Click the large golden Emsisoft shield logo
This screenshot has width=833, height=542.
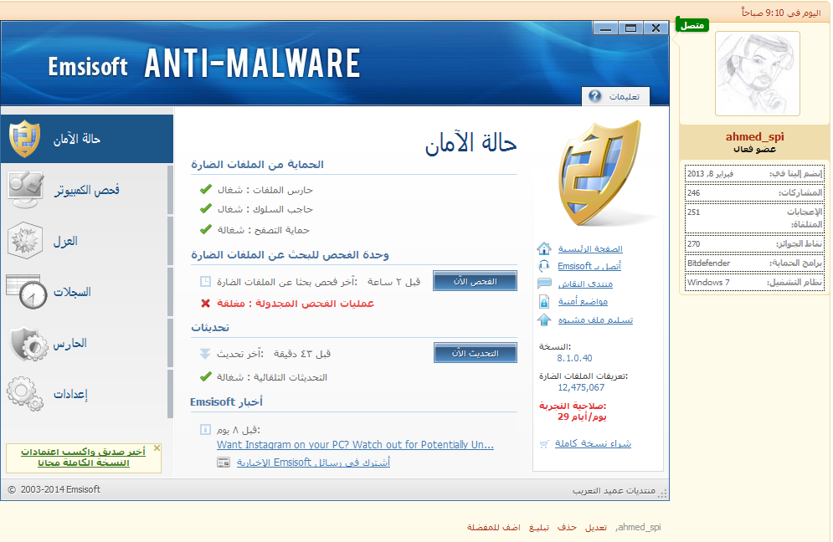(600, 172)
